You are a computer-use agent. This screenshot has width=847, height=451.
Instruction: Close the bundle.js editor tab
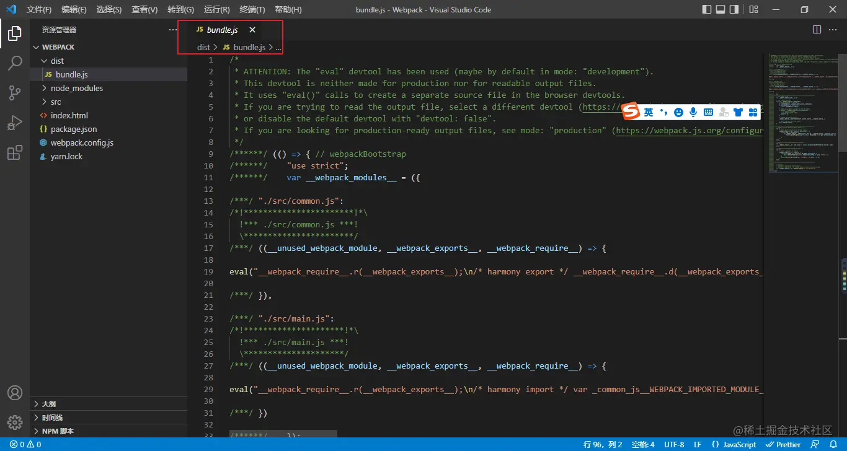coord(252,30)
